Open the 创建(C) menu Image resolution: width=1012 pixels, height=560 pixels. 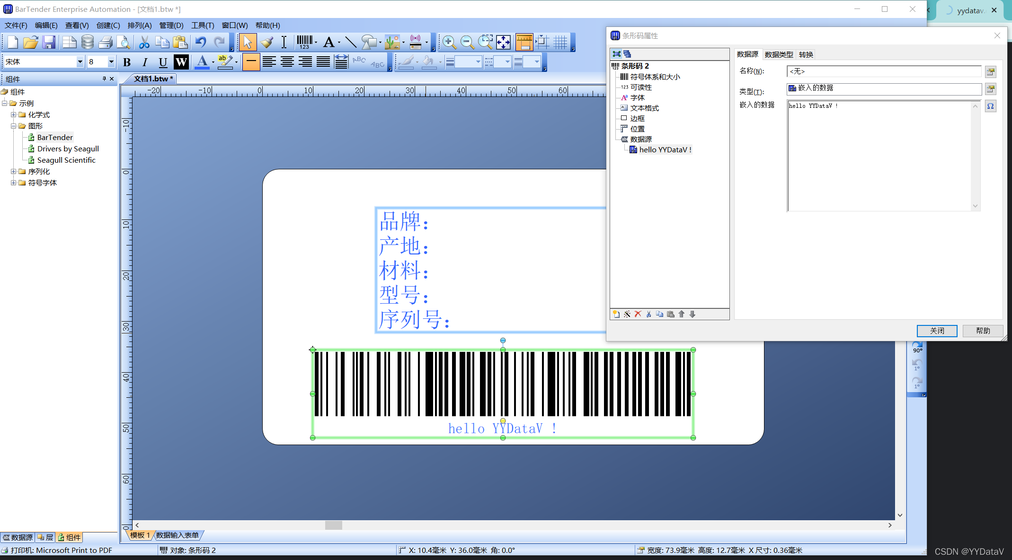[x=108, y=26]
